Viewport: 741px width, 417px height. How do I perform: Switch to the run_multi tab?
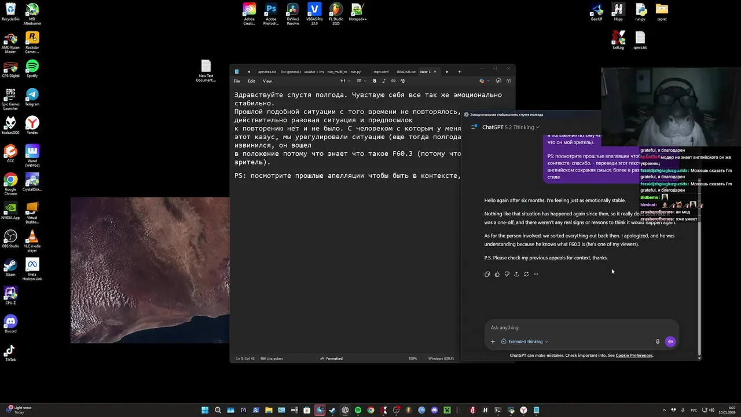pyautogui.click(x=337, y=72)
